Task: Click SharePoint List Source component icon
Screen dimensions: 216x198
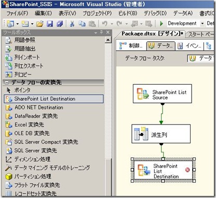Action: [143, 94]
